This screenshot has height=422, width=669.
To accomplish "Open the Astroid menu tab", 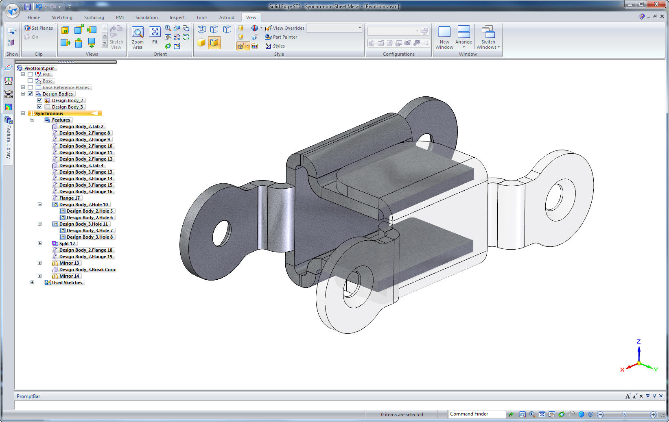I will pyautogui.click(x=227, y=17).
